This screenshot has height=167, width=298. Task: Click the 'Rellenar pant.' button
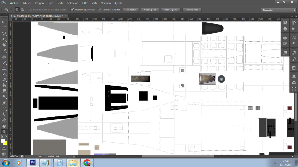(x=170, y=10)
